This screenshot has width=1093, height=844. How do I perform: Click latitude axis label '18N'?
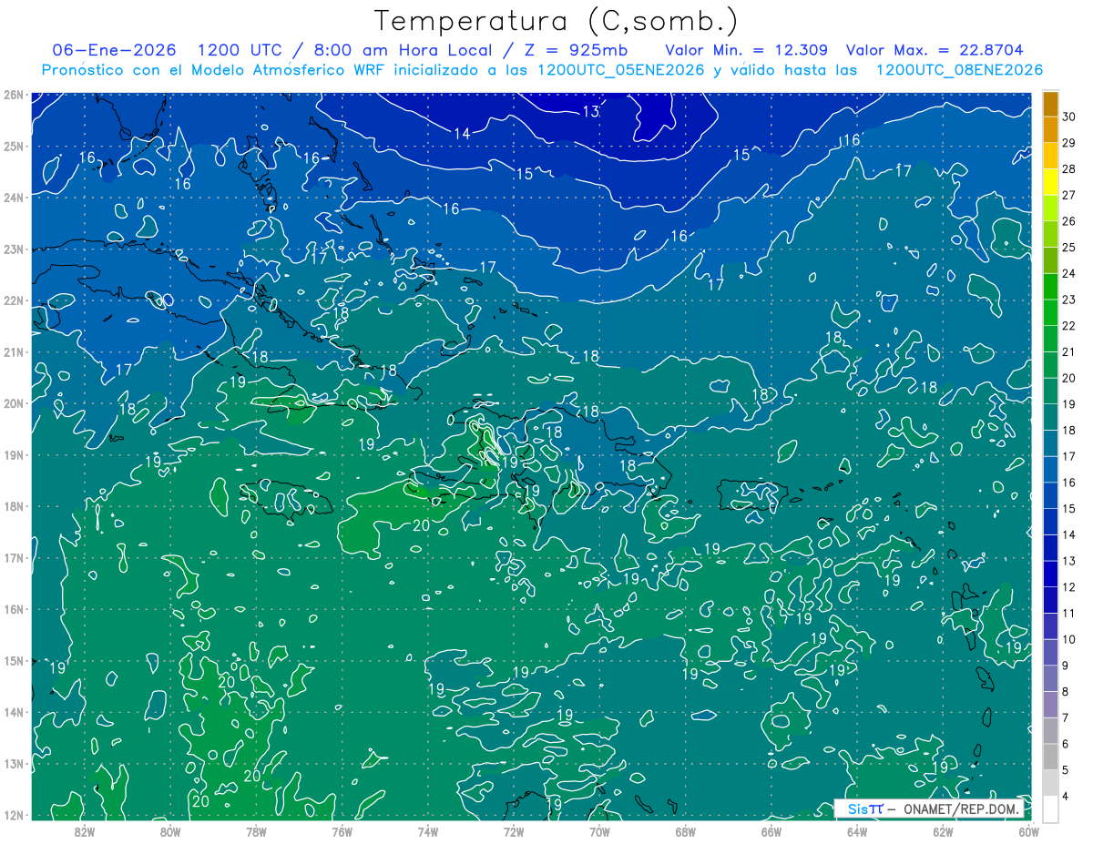pyautogui.click(x=14, y=506)
